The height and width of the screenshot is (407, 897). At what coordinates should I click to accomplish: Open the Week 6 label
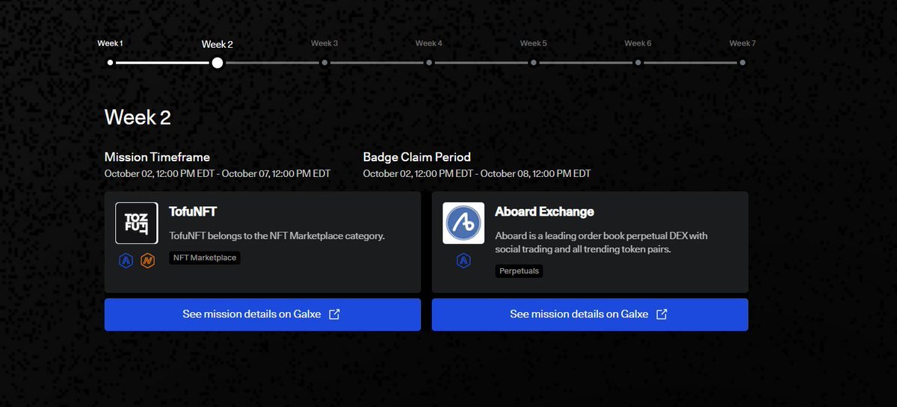pos(638,43)
